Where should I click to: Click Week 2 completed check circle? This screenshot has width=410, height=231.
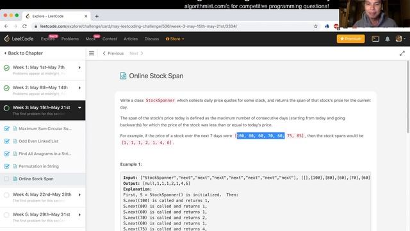coord(6,88)
